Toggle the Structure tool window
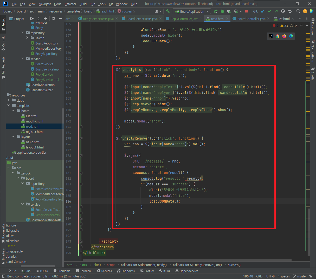The image size is (316, 279). [x=3, y=256]
